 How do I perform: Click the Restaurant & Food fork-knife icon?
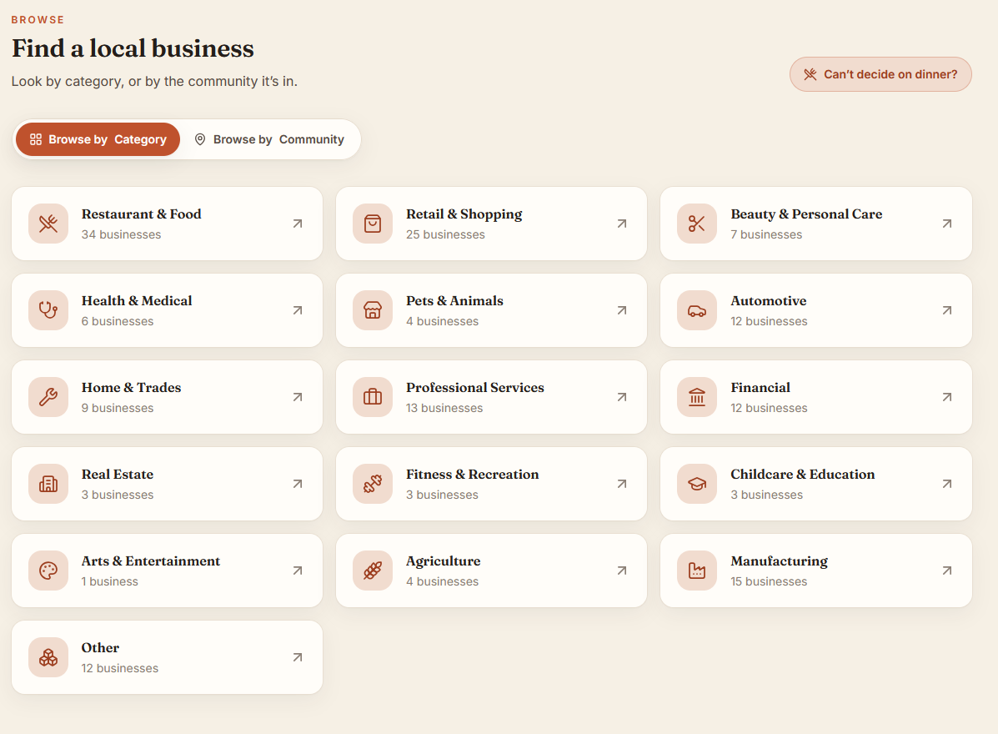(x=48, y=224)
